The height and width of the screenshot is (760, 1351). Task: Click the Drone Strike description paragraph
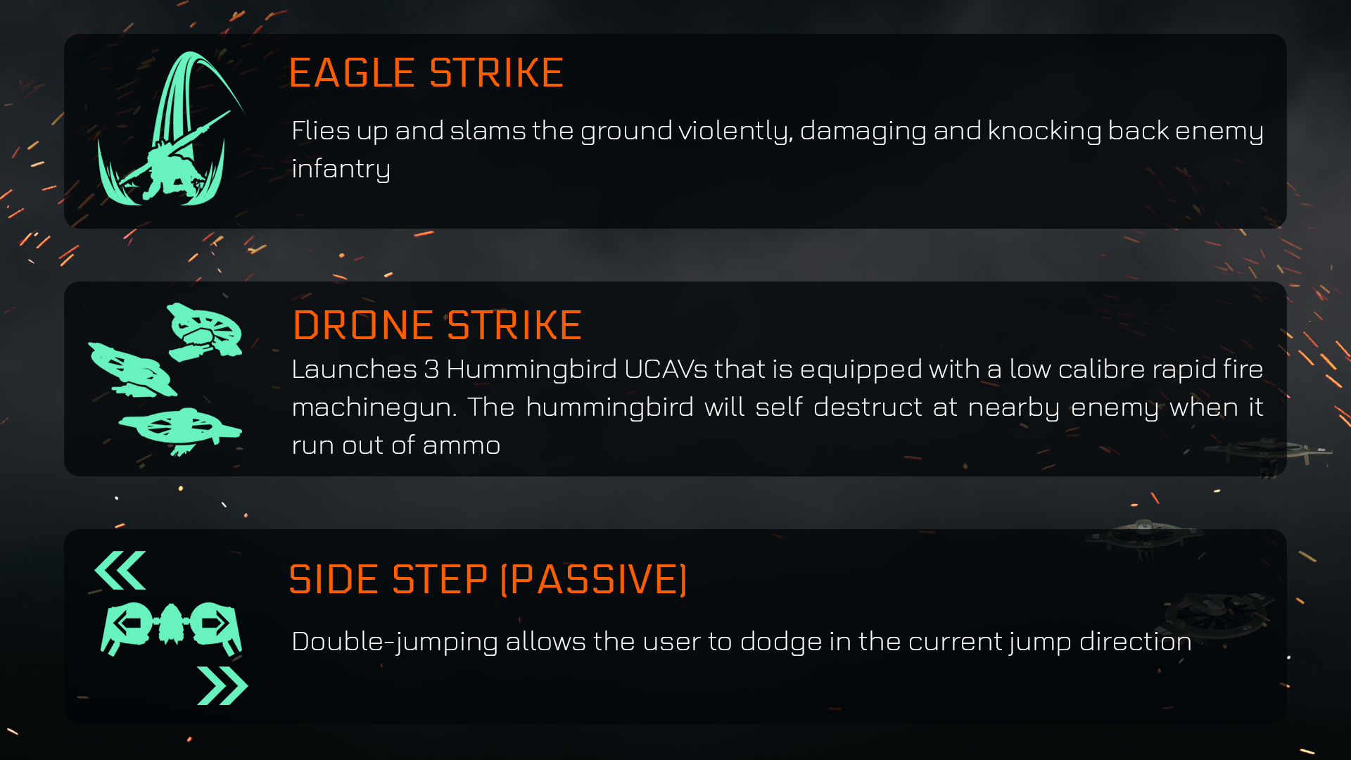click(x=778, y=407)
